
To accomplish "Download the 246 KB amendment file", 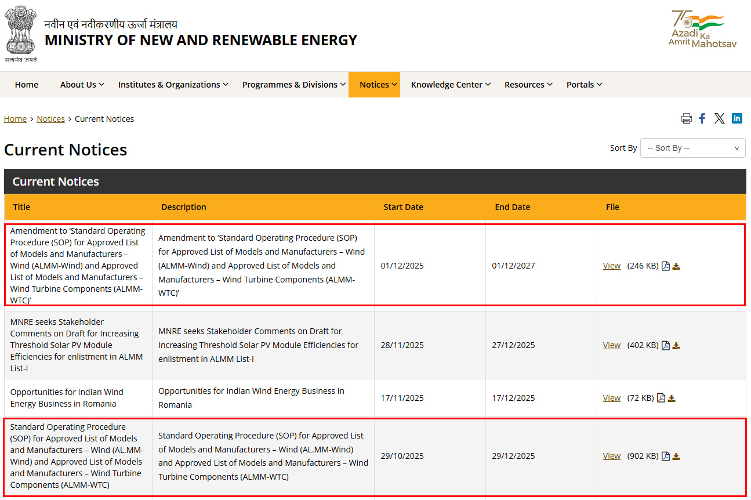I will tap(676, 266).
